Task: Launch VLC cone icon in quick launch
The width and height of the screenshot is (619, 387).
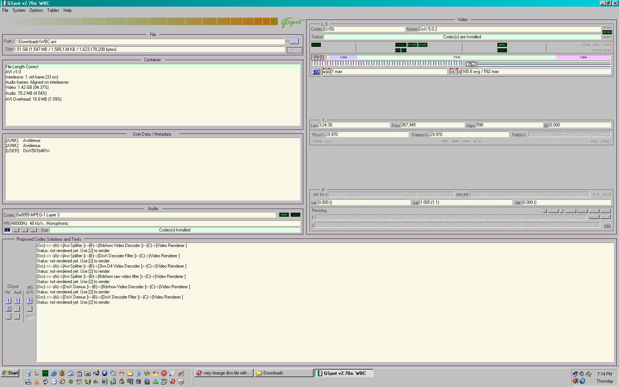Action: [x=36, y=381]
